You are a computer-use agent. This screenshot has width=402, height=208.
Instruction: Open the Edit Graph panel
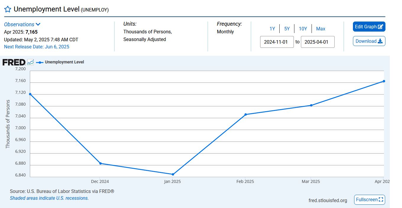[x=369, y=27]
